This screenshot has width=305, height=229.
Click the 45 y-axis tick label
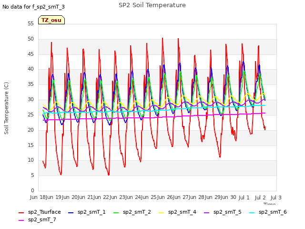click(x=30, y=54)
